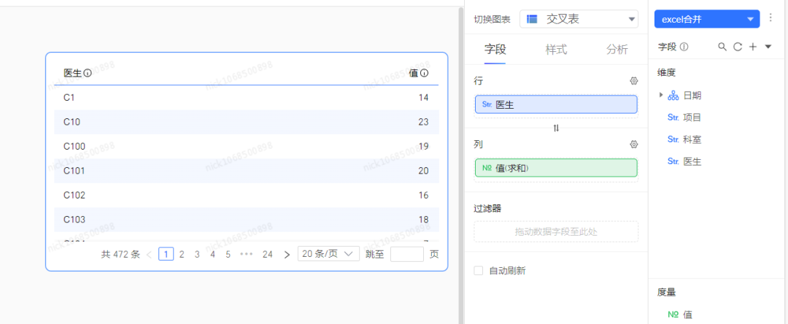This screenshot has height=324, width=788.
Task: Click table row C100
Action: pos(247,146)
